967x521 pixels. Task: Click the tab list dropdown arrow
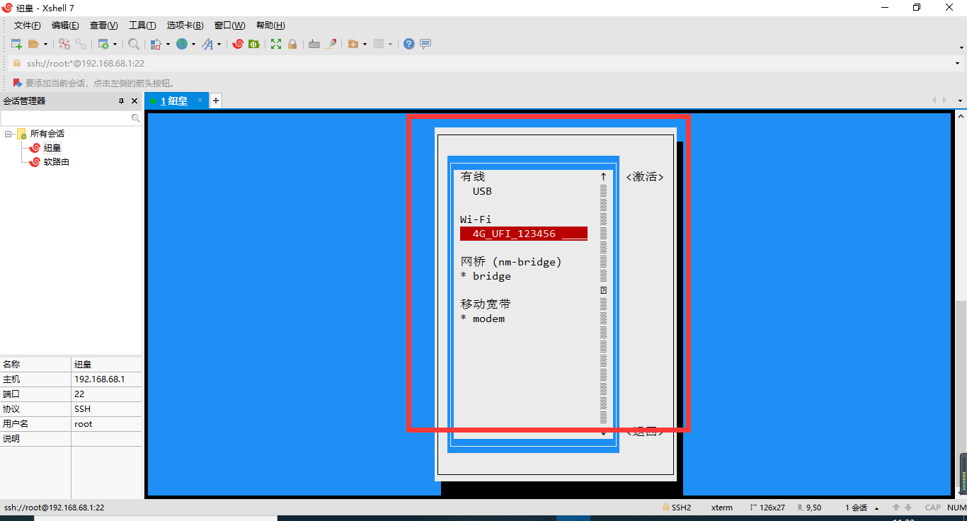click(x=961, y=101)
